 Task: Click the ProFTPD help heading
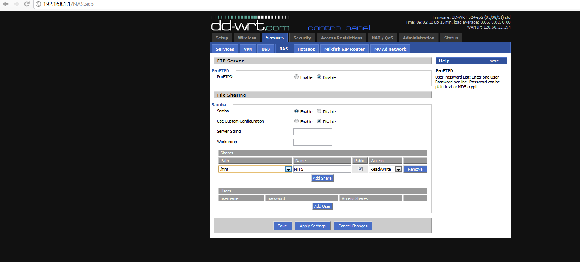coord(444,71)
